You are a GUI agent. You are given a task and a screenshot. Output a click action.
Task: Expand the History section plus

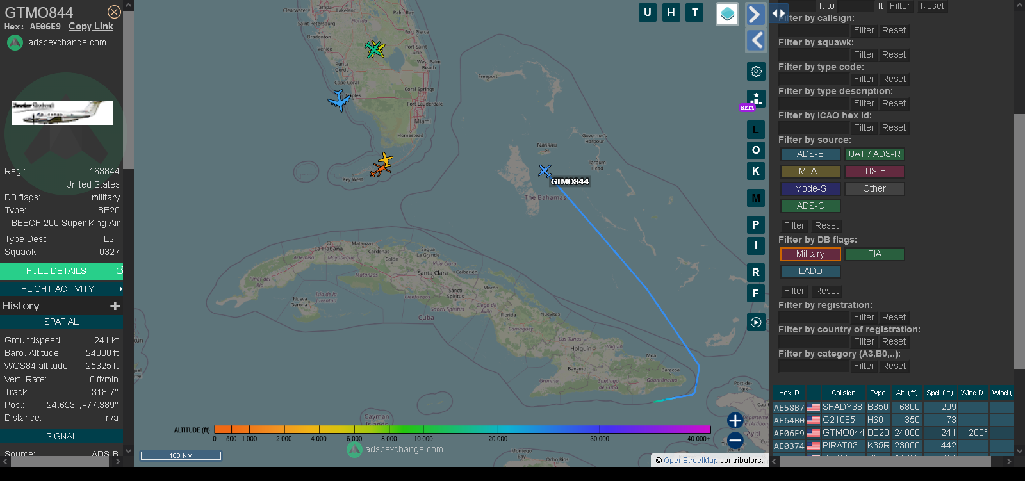click(x=115, y=306)
